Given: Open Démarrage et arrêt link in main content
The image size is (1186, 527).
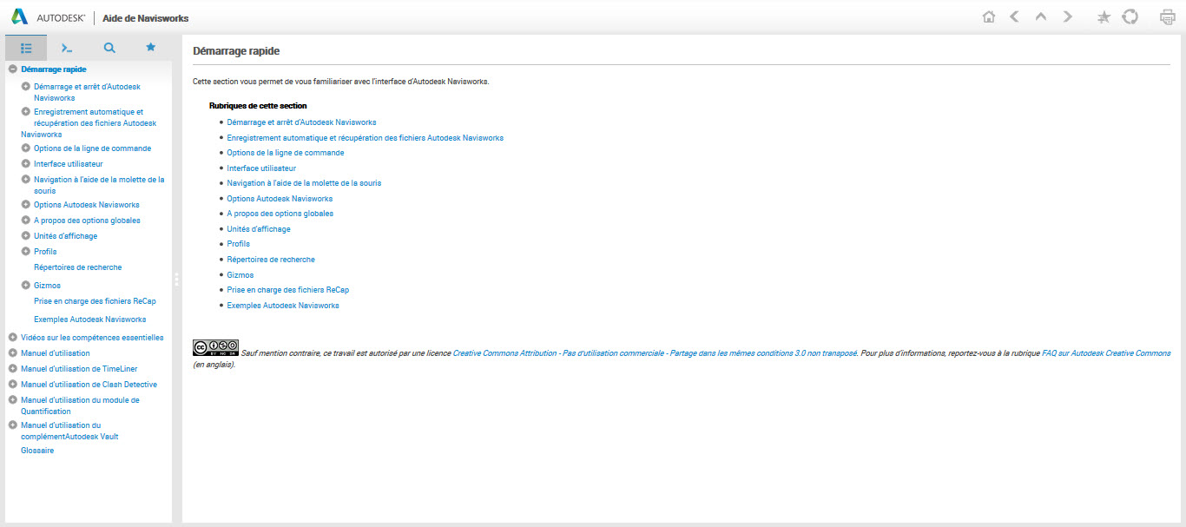Looking at the screenshot, I should (301, 122).
